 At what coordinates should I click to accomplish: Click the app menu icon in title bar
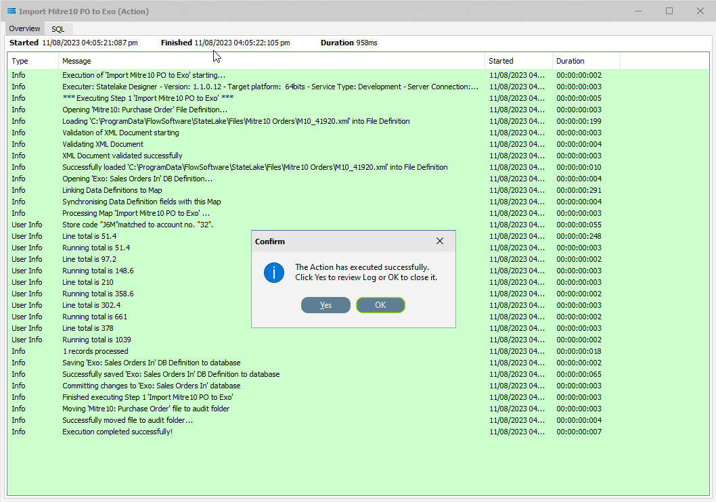[x=12, y=11]
